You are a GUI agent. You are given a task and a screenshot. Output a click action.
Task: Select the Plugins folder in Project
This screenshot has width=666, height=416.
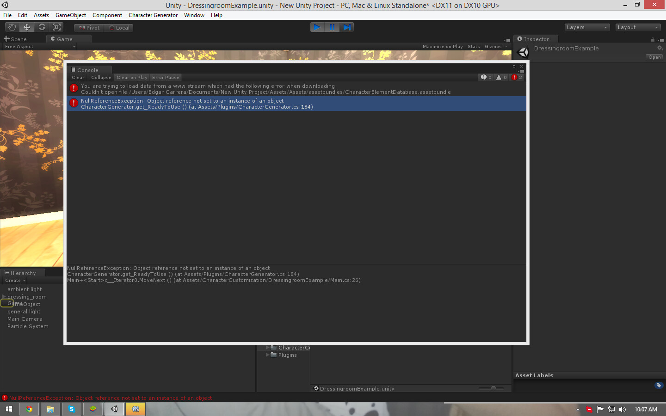click(288, 355)
